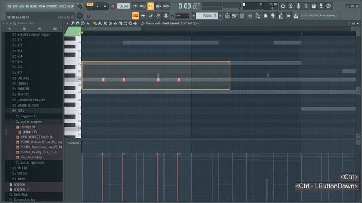Click the 102 tempo display
Viewport: 362px width, 203px height.
click(123, 6)
